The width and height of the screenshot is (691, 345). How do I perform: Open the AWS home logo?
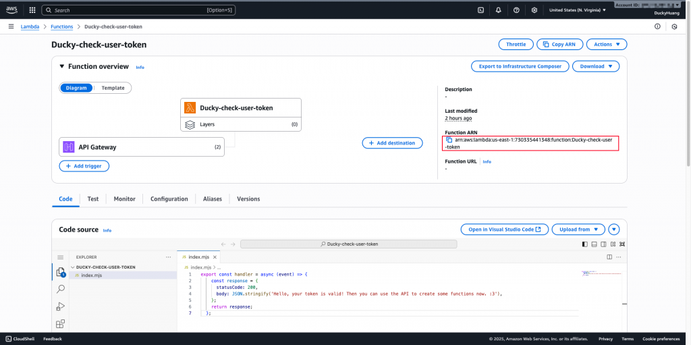coord(11,9)
